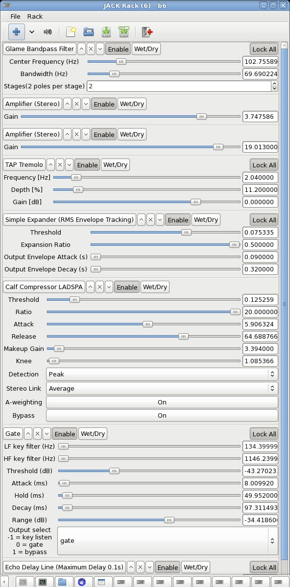Move Gate plugin up with arrow
290x587 pixels.
pyautogui.click(x=28, y=433)
